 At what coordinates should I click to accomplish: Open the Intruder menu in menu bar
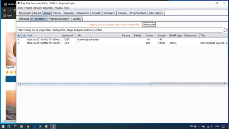click(x=38, y=8)
